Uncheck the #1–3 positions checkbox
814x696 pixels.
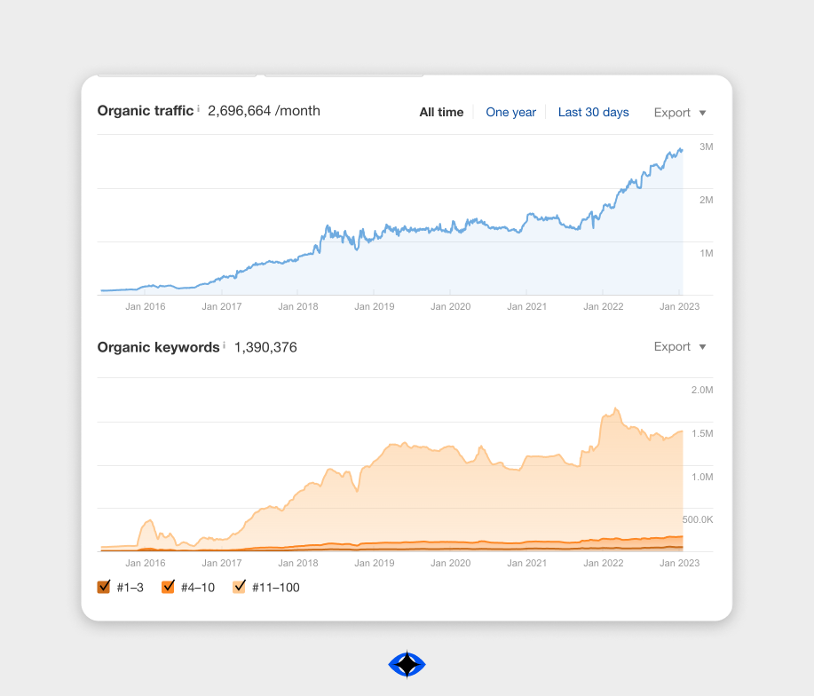click(104, 587)
